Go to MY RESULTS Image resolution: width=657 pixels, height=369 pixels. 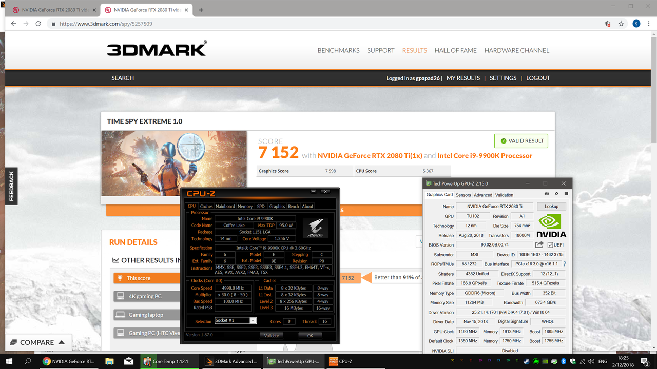coord(463,78)
